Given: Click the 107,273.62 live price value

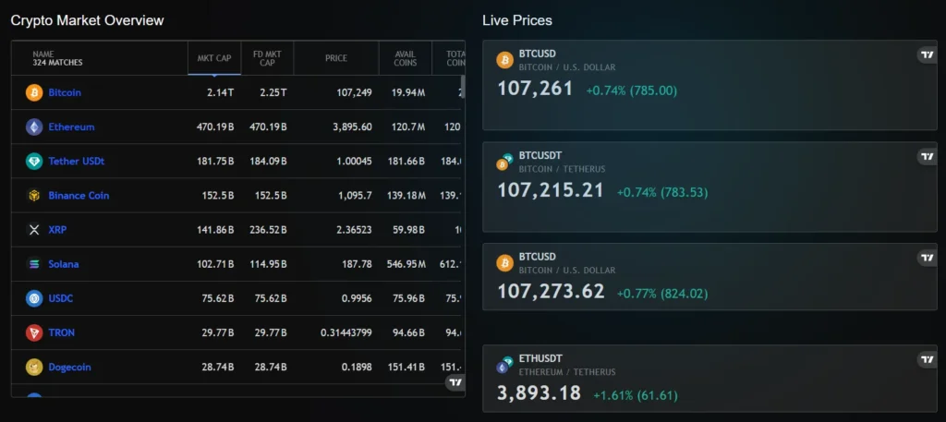Looking at the screenshot, I should [x=551, y=292].
